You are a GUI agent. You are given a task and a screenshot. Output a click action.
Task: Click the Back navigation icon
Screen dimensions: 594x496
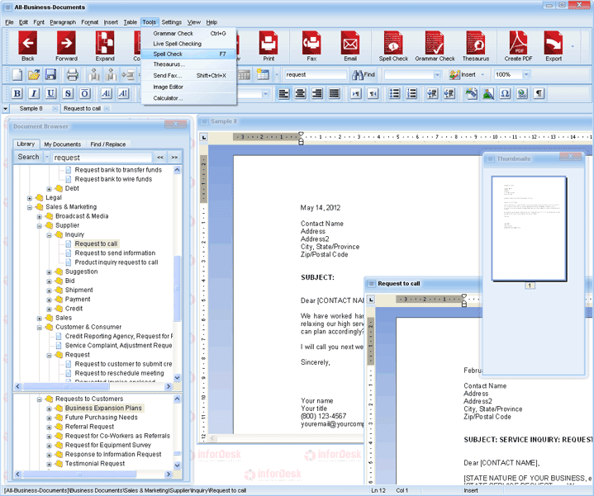point(27,46)
